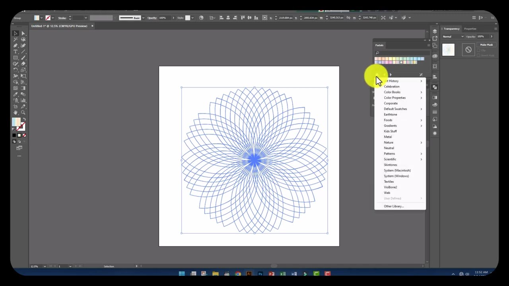Open Edit Toolbar three dots
The image size is (509, 286).
pos(19,156)
